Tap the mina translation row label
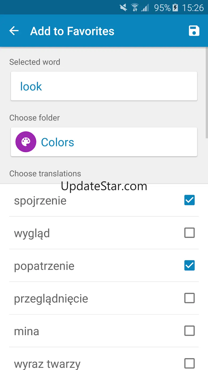This screenshot has width=208, height=370. click(27, 331)
